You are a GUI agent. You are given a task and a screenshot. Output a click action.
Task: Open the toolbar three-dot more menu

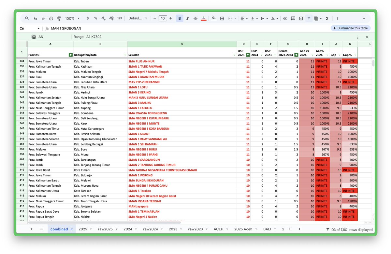[x=337, y=19]
